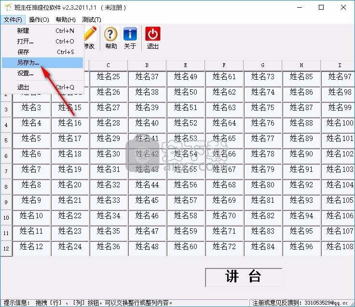Screen dimensions: 355x307
Task: Select seat cell 姓名25
Action: pyautogui.click(x=109, y=79)
